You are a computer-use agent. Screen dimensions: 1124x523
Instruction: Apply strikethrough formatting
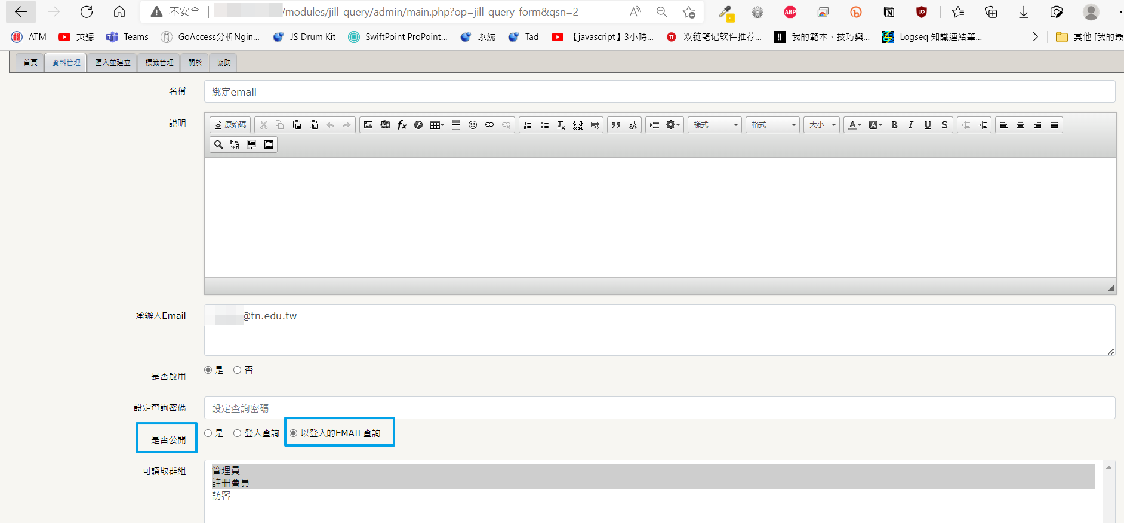[944, 125]
